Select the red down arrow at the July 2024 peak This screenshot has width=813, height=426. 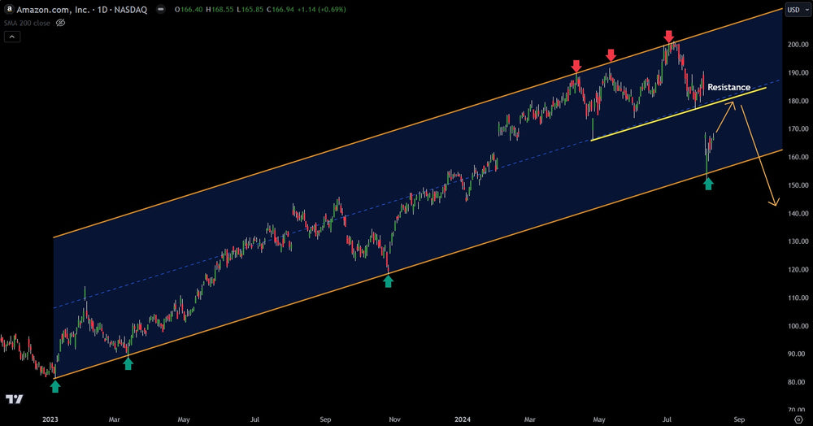[x=668, y=37]
